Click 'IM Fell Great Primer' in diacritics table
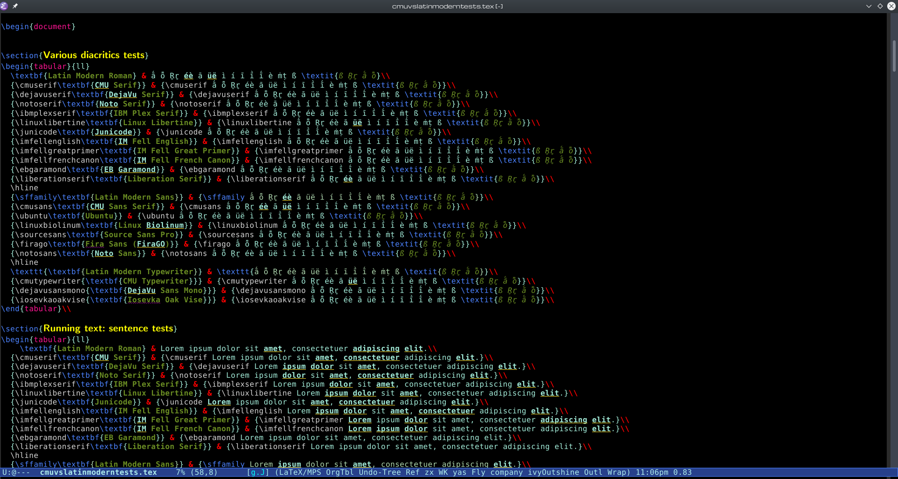This screenshot has width=898, height=479. click(184, 151)
